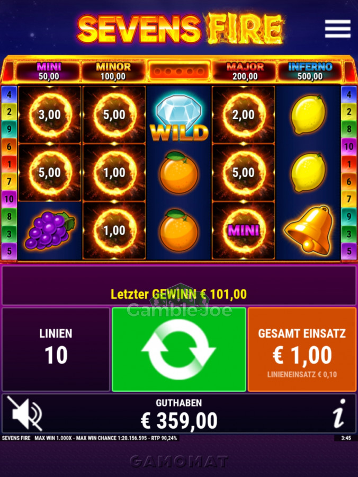Click the diamond WILD symbol
This screenshot has width=358, height=477.
(x=179, y=118)
